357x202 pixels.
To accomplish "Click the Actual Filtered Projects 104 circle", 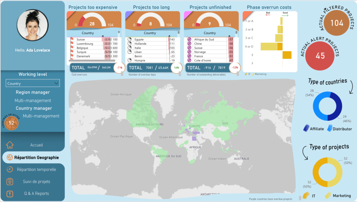I will click(336, 23).
